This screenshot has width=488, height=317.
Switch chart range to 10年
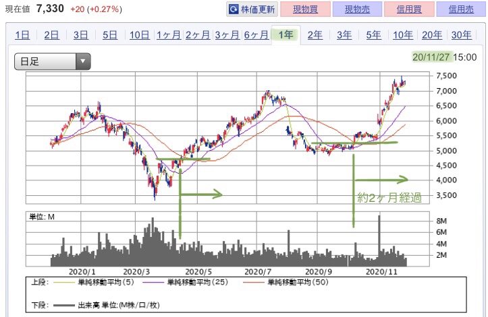coord(403,35)
